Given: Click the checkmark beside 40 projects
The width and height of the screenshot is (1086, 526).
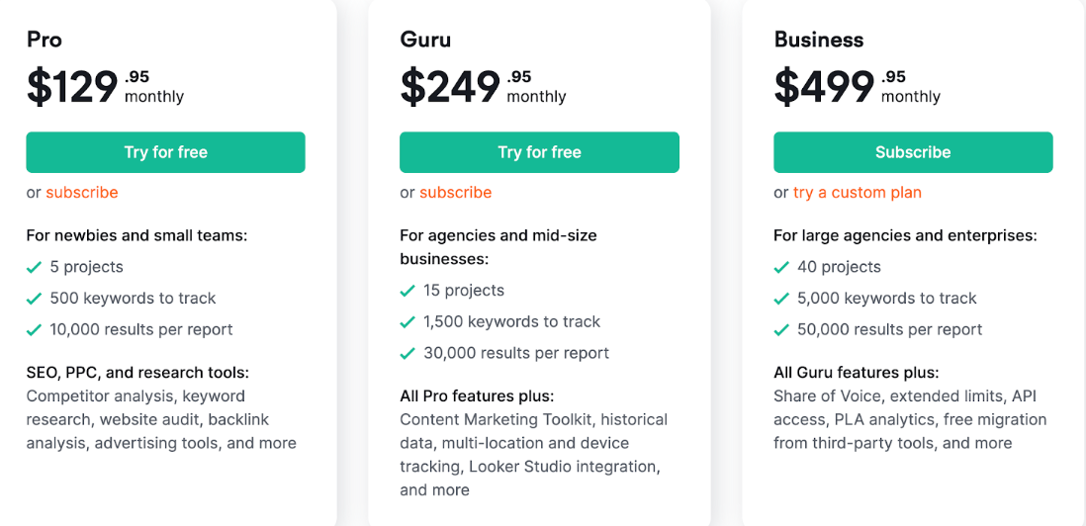Looking at the screenshot, I should pos(781,267).
